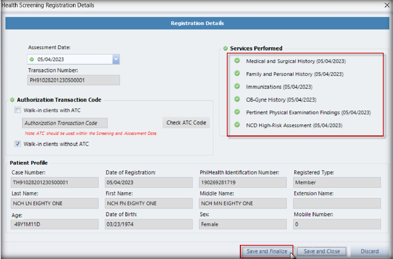Click the PhilHealth Identification Number field
The image size is (393, 259).
(243, 182)
